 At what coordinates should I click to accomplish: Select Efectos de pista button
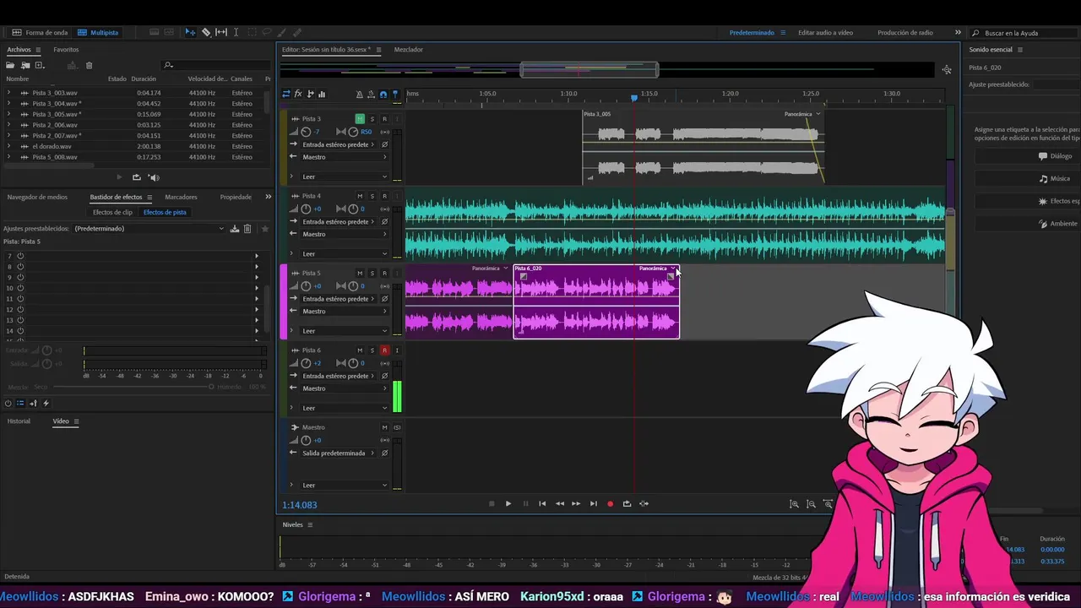[165, 212]
